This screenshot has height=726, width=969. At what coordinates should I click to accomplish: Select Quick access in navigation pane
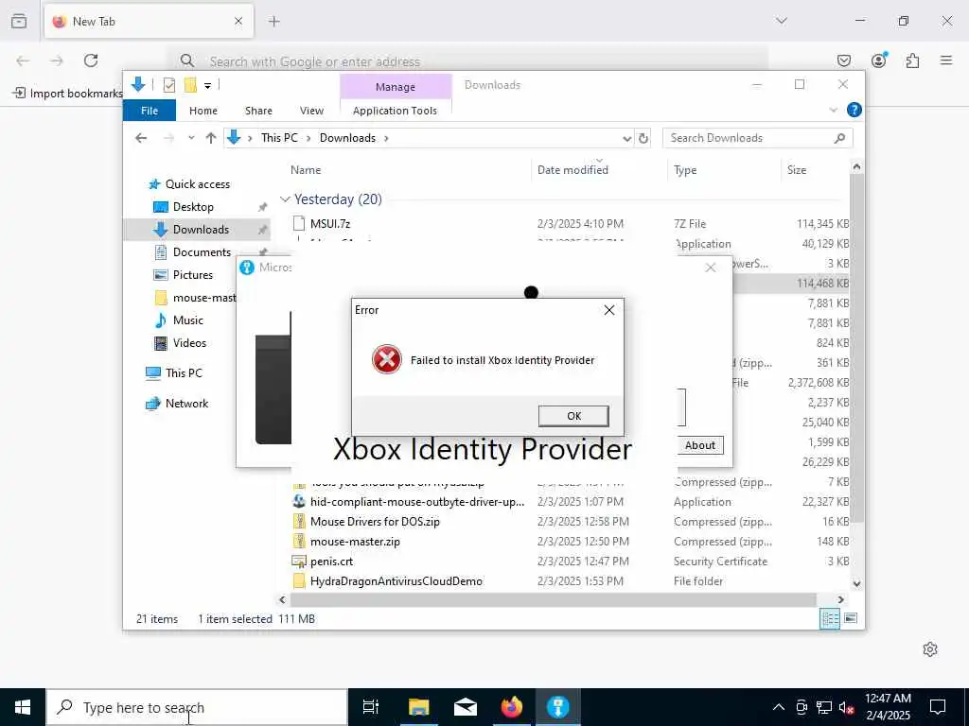click(x=197, y=184)
